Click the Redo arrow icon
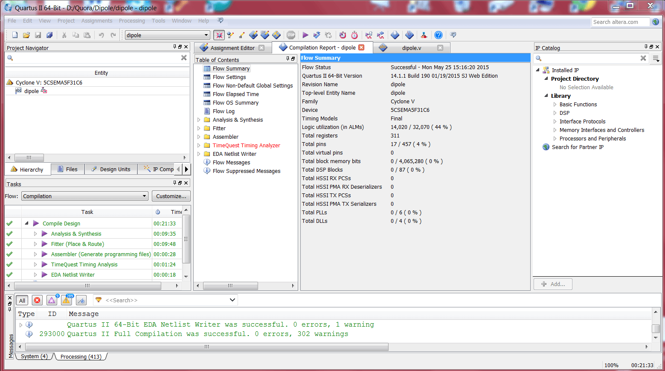The width and height of the screenshot is (665, 371). pyautogui.click(x=113, y=35)
